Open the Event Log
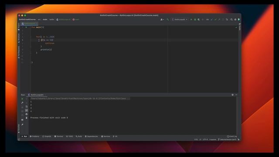Viewport: 279px width, 157px height. pyautogui.click(x=232, y=137)
